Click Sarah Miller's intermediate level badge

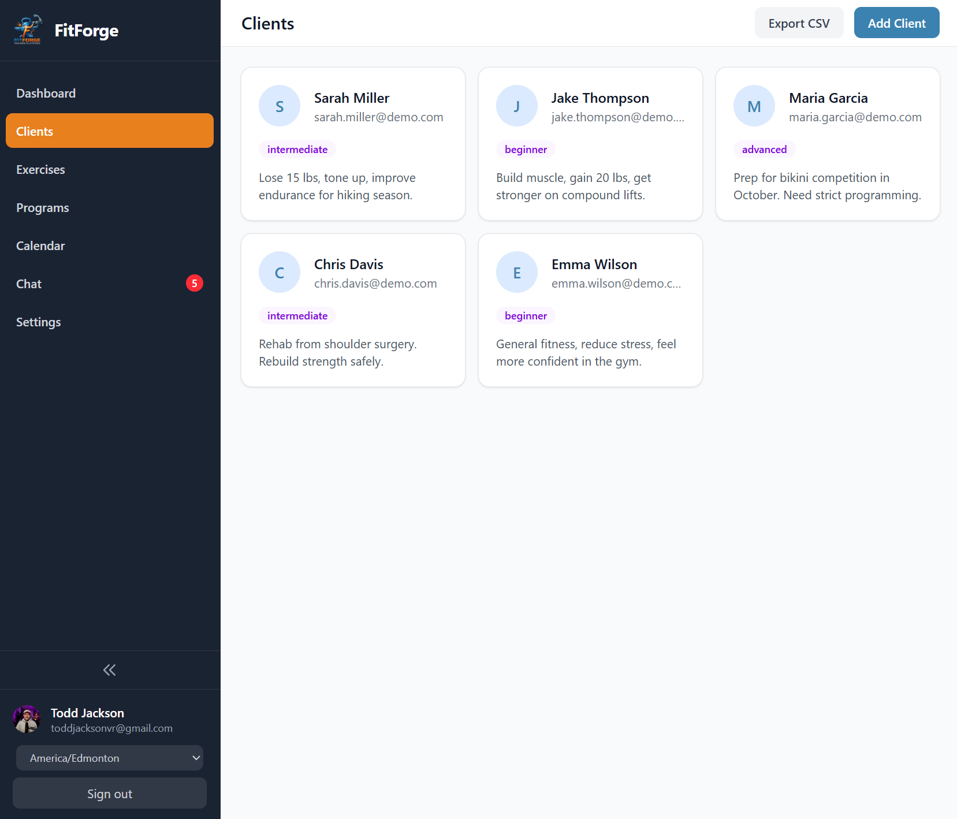point(297,149)
